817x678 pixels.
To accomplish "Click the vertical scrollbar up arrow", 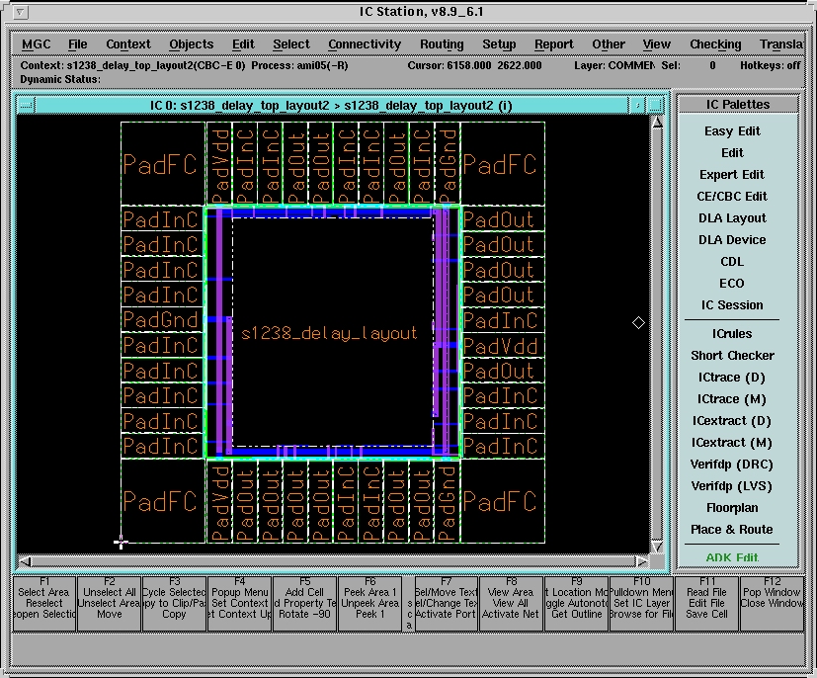I will 657,122.
